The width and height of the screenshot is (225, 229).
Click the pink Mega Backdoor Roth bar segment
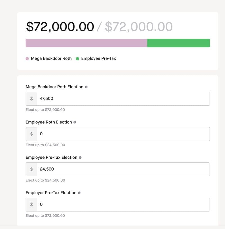[86, 43]
